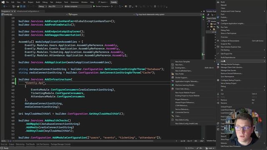Expand the Debug submenu in context menu
267x150 pixels.
tap(242, 86)
